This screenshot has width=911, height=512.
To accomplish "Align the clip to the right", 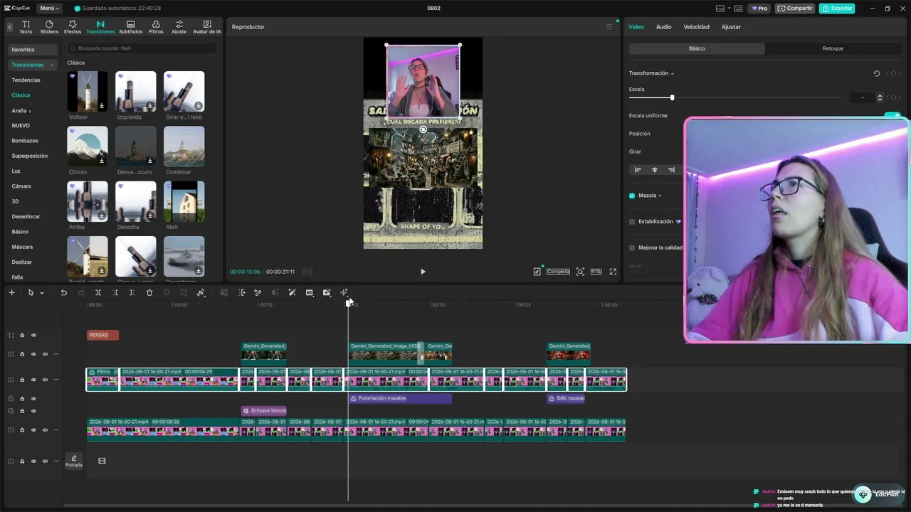I will click(x=671, y=170).
